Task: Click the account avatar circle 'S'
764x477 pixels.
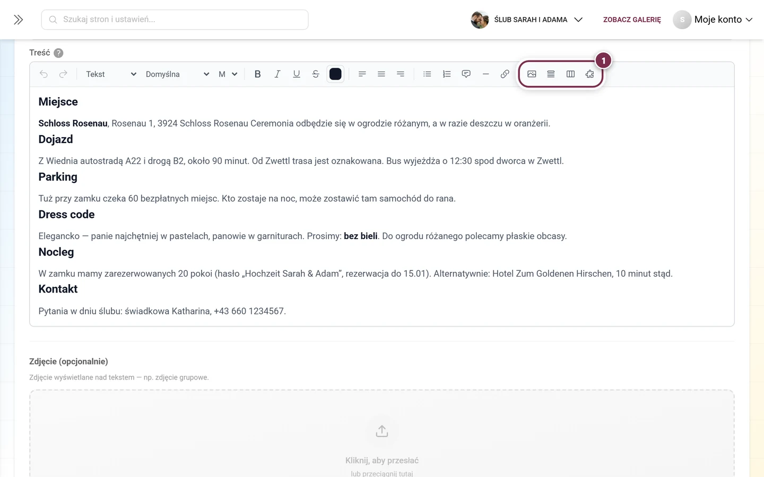Action: [682, 20]
